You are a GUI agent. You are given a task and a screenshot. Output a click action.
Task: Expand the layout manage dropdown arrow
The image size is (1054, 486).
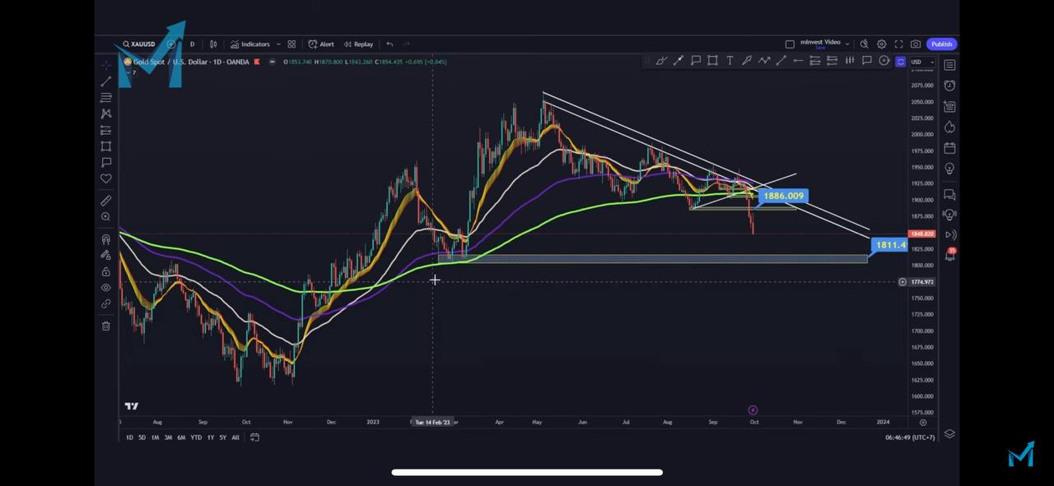pos(848,44)
